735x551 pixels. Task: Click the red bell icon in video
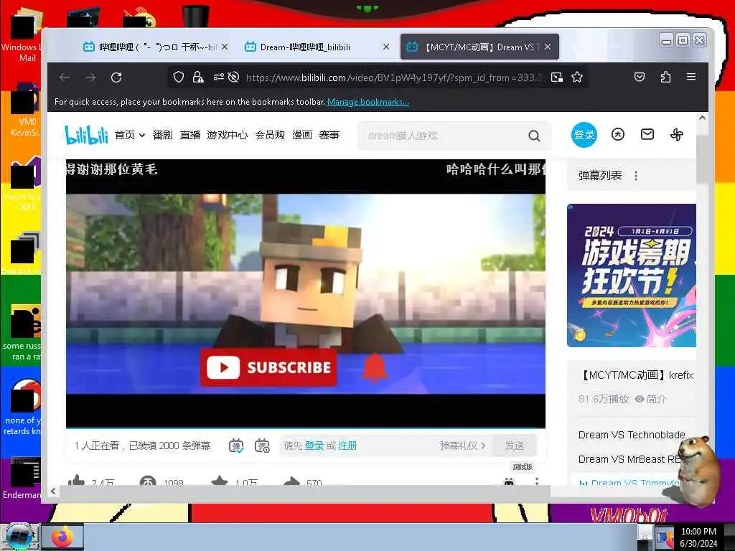click(x=374, y=368)
